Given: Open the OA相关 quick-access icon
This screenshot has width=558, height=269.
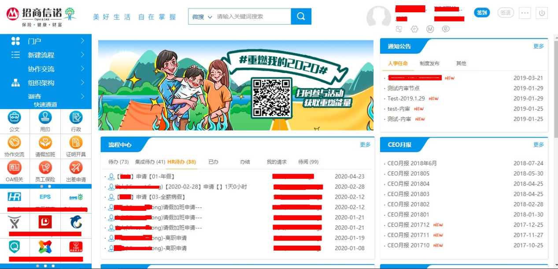Looking at the screenshot, I should [15, 167].
